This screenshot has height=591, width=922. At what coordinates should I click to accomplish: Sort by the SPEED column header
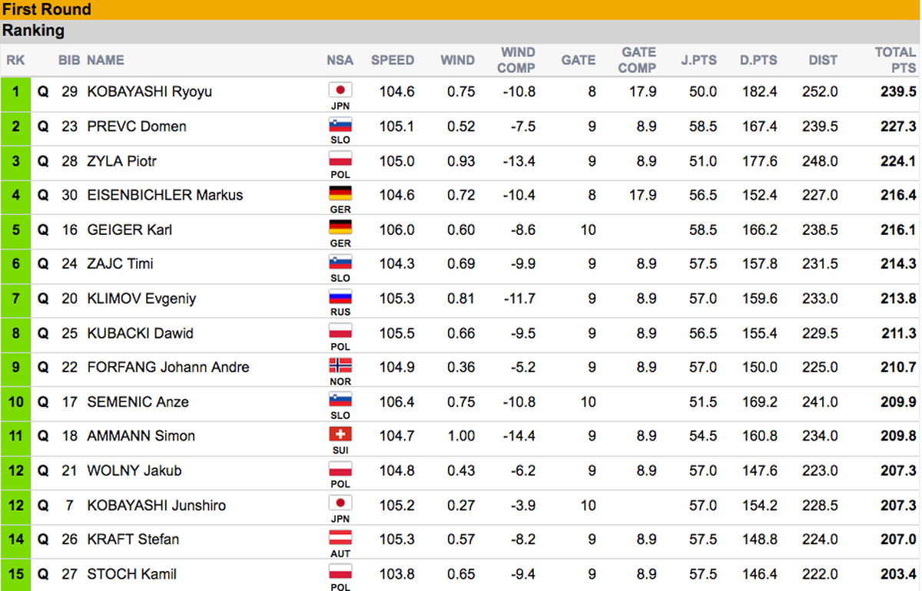[x=393, y=60]
